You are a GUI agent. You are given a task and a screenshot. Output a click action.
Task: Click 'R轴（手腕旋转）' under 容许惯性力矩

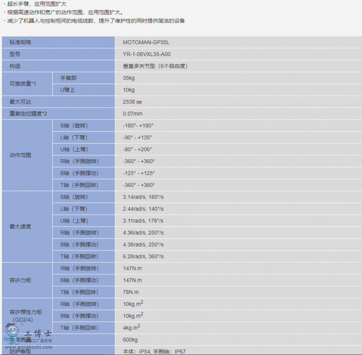click(80, 304)
